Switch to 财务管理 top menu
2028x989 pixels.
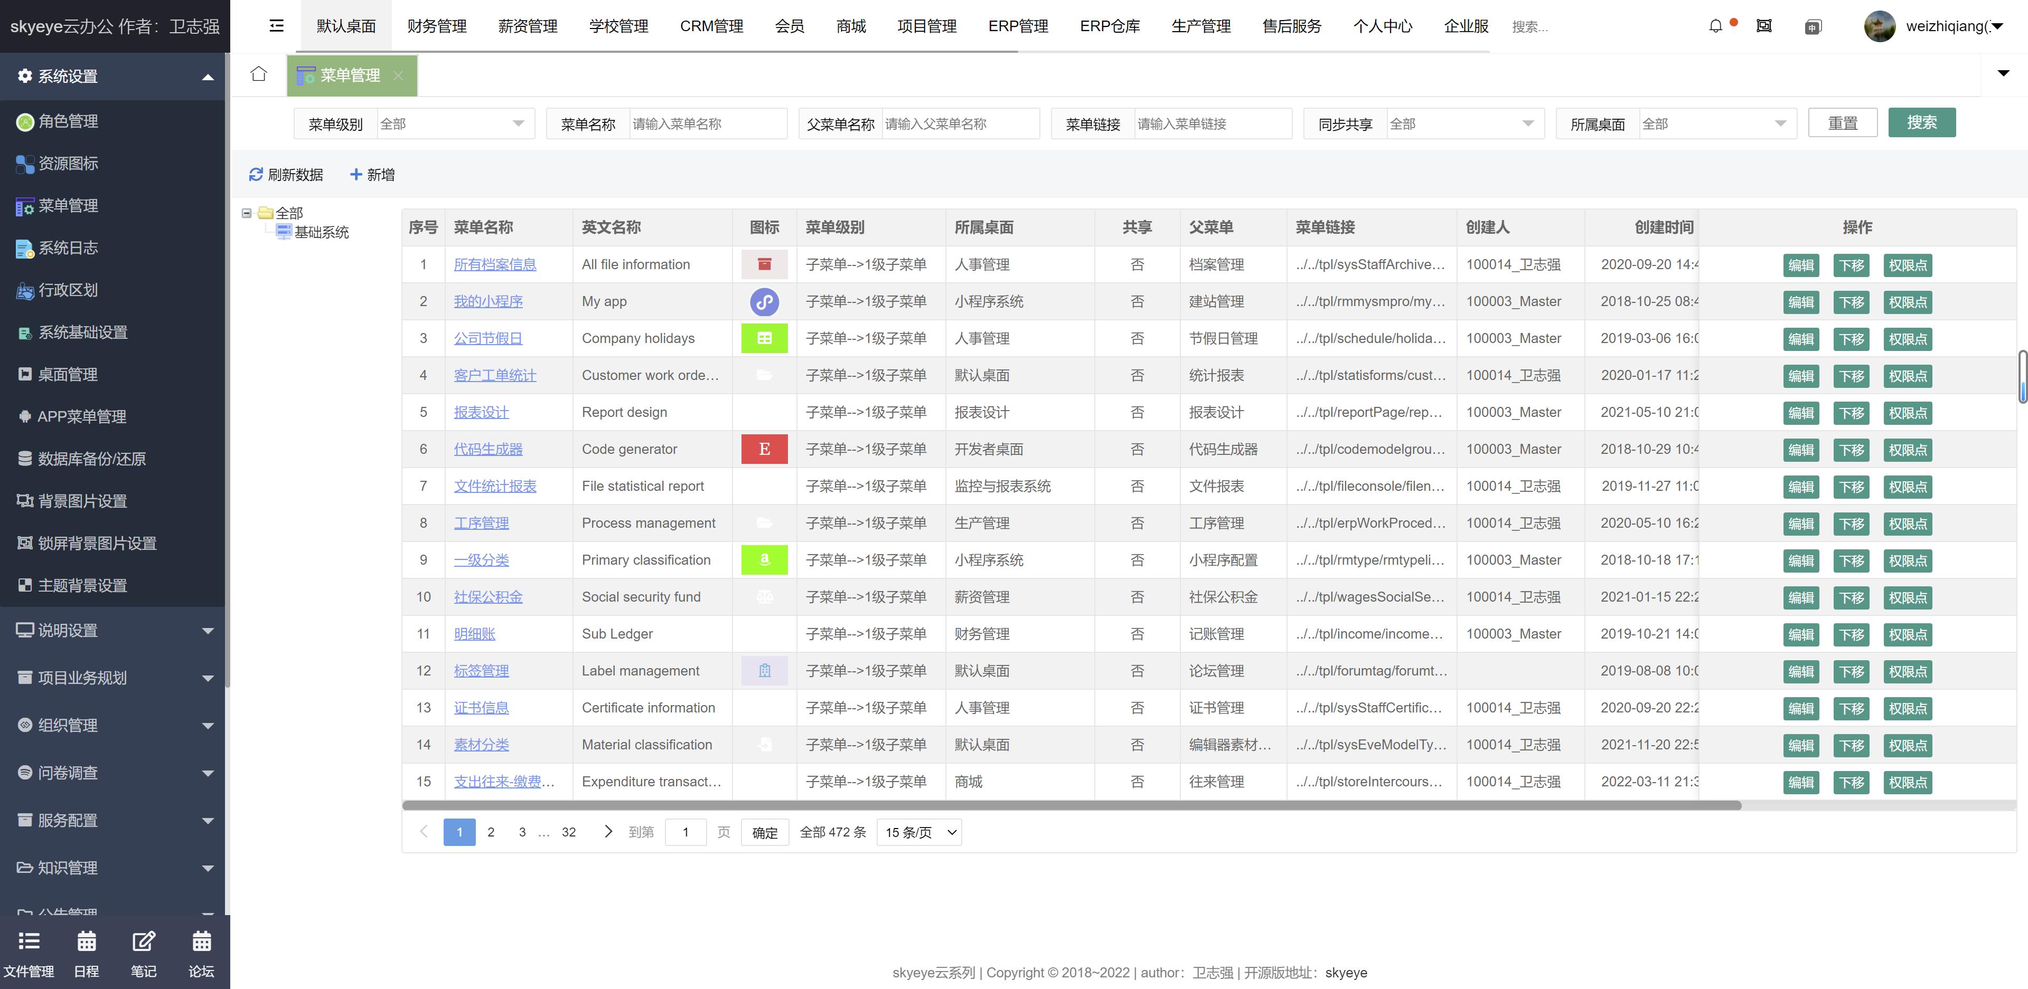[x=437, y=26]
